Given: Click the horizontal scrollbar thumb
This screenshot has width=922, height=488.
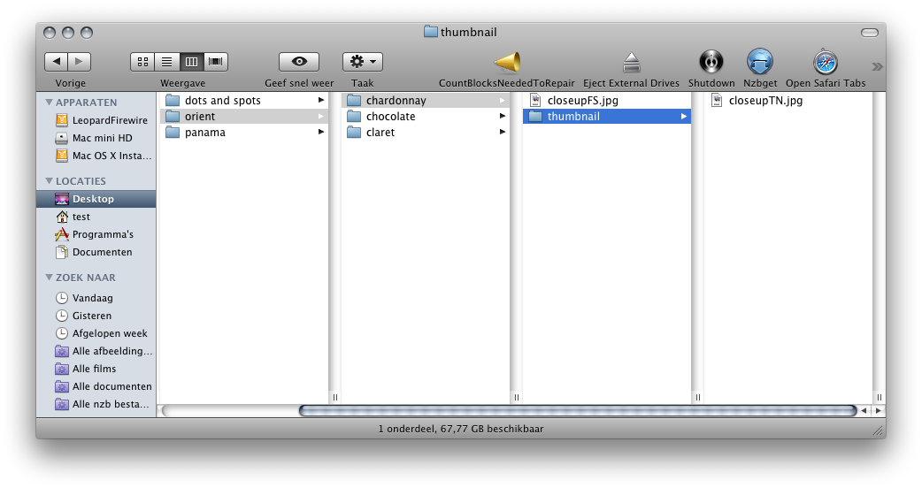Looking at the screenshot, I should coord(578,410).
